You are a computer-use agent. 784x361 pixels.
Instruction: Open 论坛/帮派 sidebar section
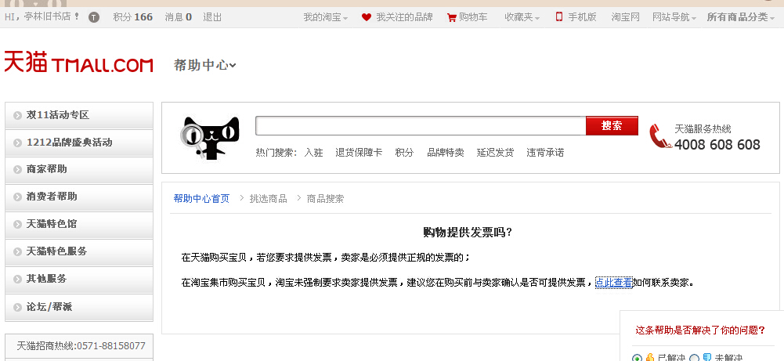pyautogui.click(x=79, y=307)
